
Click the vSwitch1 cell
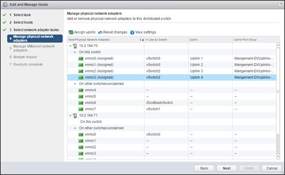pyautogui.click(x=153, y=109)
